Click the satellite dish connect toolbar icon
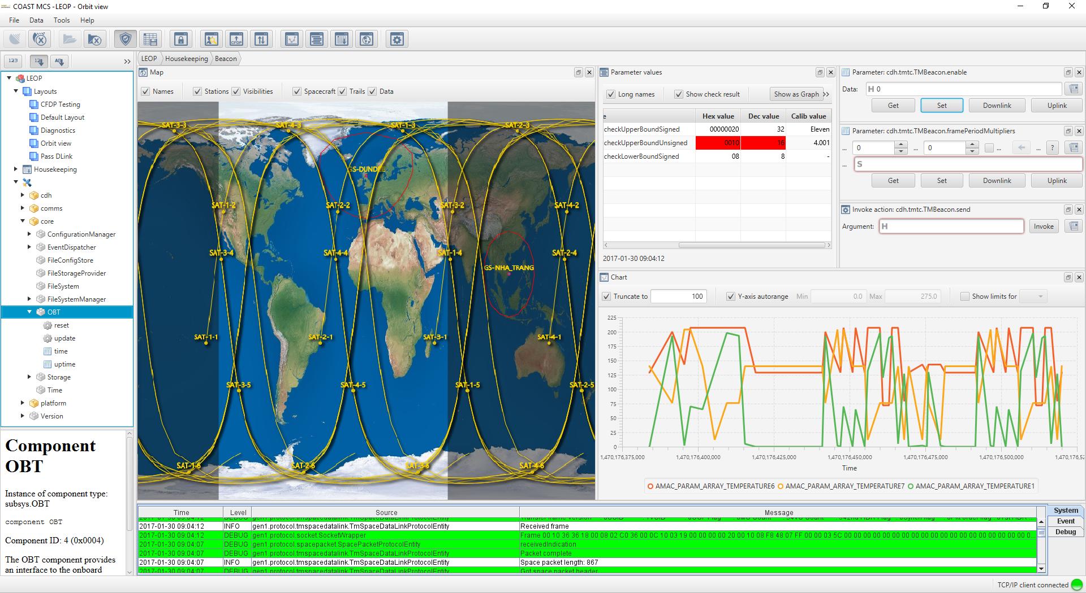 click(15, 39)
